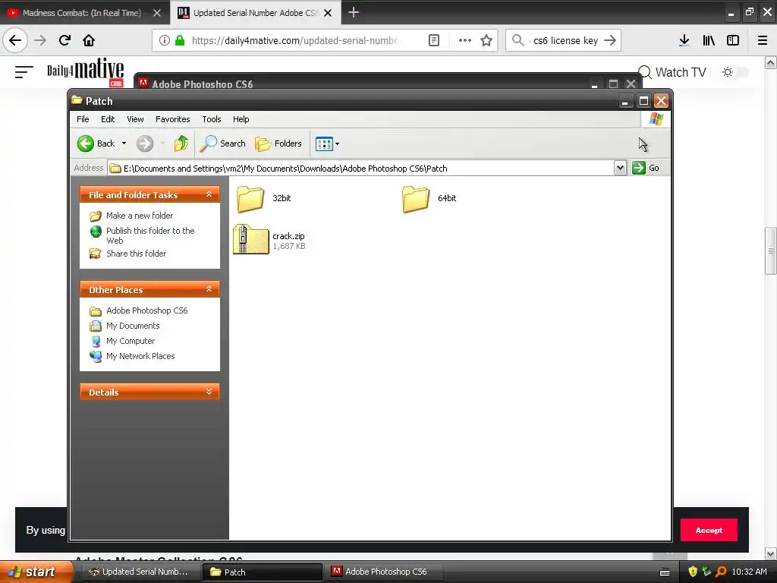Click the browser Home icon

coord(89,41)
